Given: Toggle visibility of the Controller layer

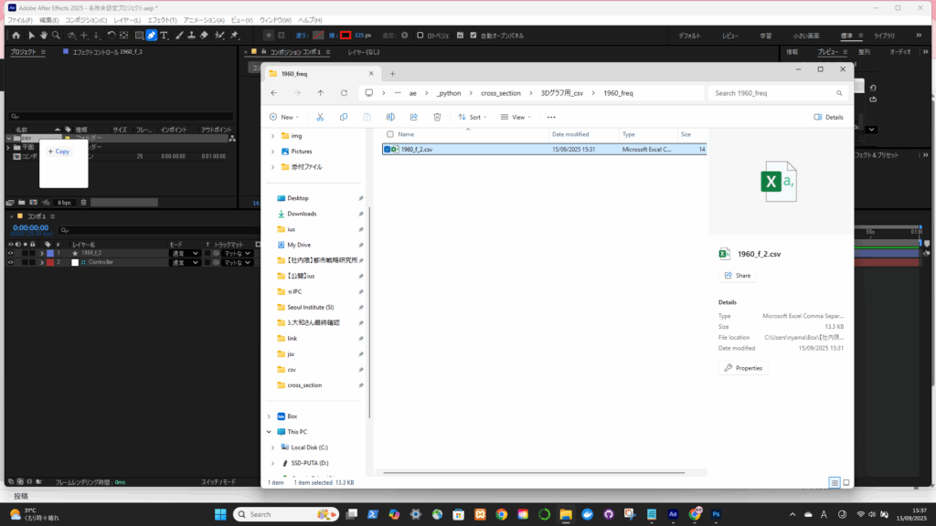Looking at the screenshot, I should tap(11, 262).
